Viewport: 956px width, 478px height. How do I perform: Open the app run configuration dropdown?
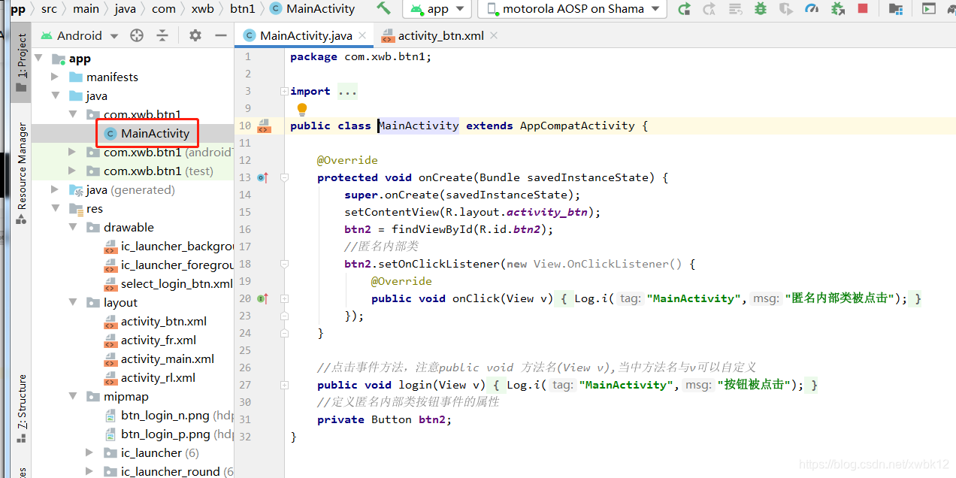coord(437,9)
